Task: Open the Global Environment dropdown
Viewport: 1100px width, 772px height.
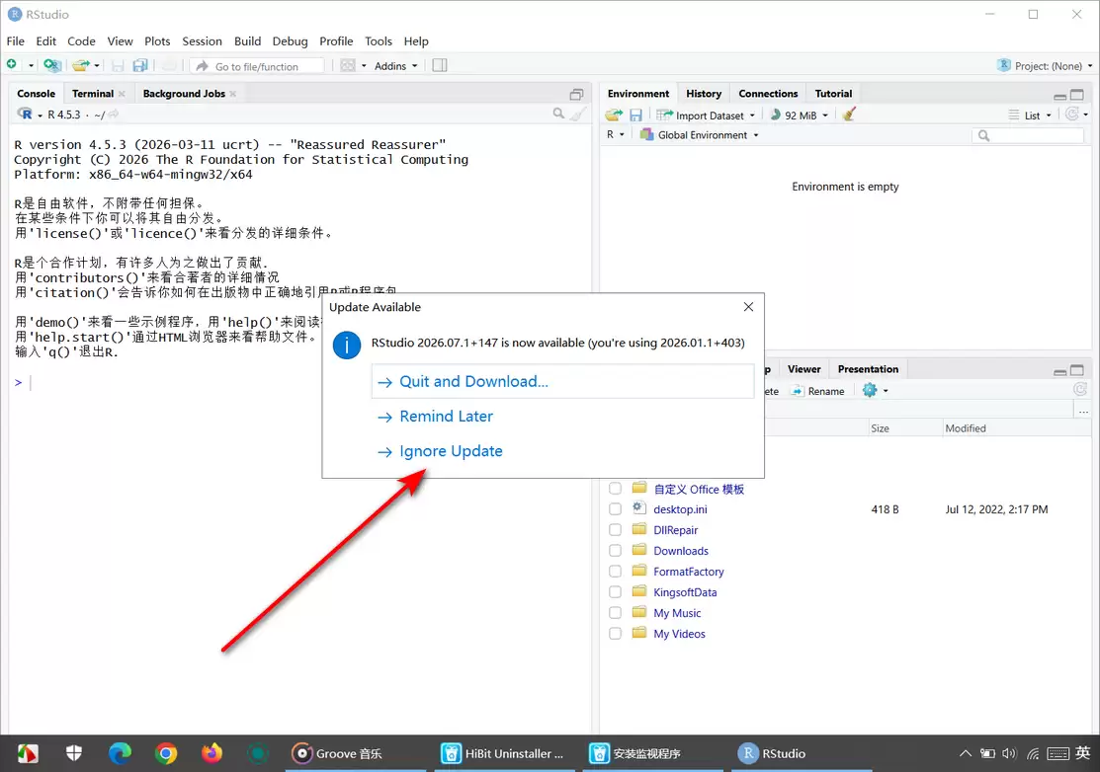Action: click(700, 134)
